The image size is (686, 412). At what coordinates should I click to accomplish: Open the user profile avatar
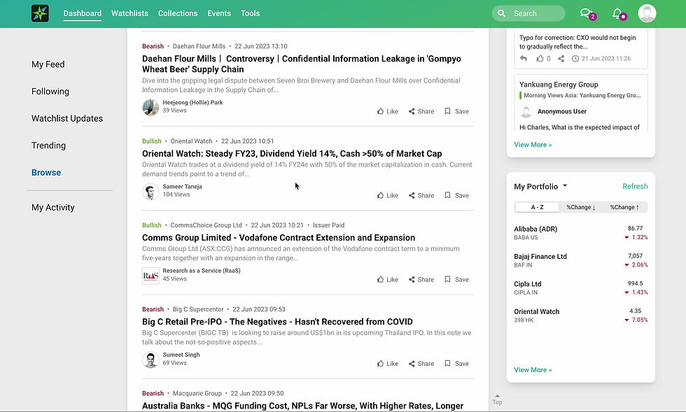coord(647,13)
